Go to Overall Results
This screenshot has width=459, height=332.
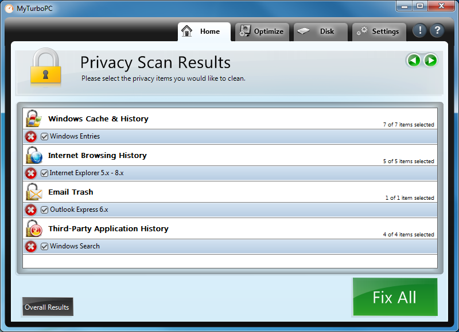pos(48,307)
